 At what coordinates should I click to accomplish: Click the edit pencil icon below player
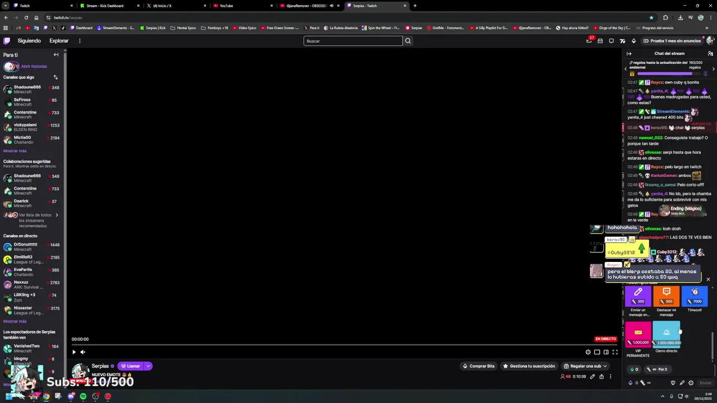[x=592, y=377]
